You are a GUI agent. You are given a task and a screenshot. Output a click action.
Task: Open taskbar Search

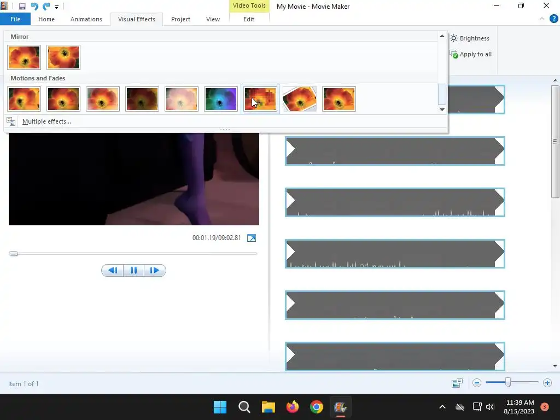click(x=244, y=407)
